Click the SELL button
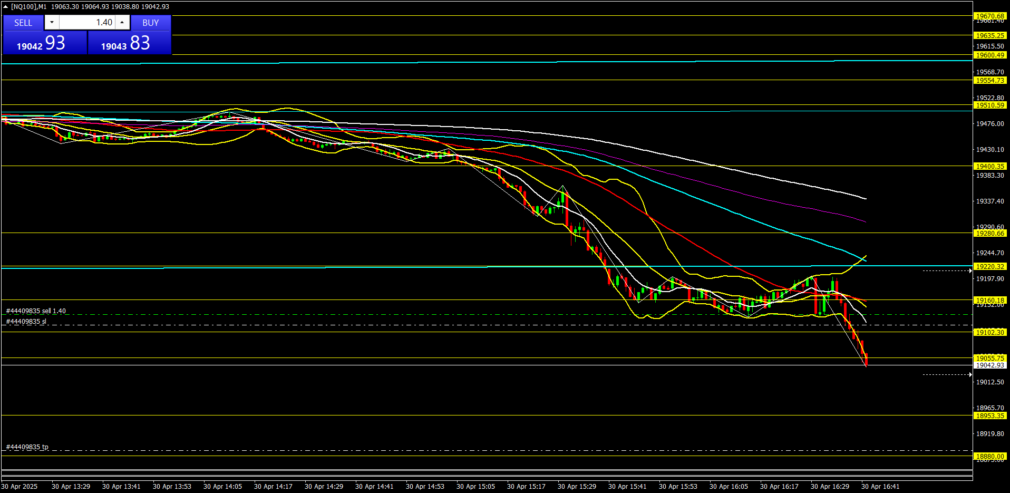The width and height of the screenshot is (1010, 493). (x=23, y=23)
